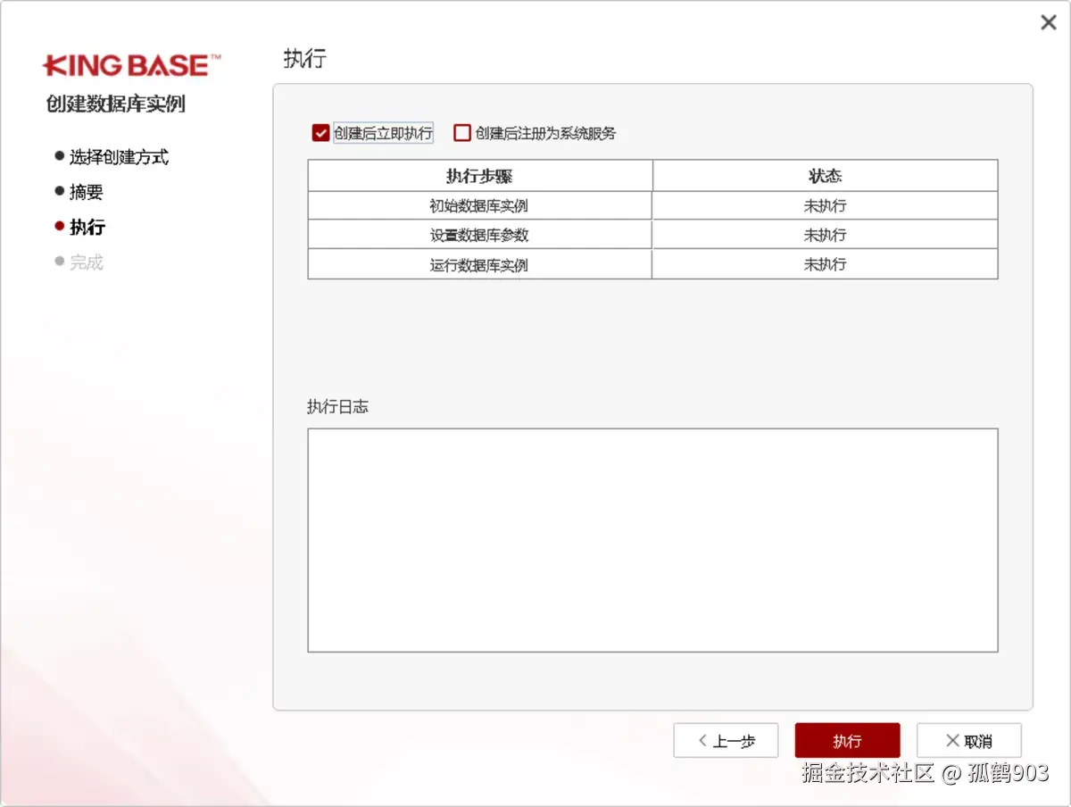Screen dimensions: 1071x807
Task: Click 未执行 status of 初始数据库实例
Action: 825,205
